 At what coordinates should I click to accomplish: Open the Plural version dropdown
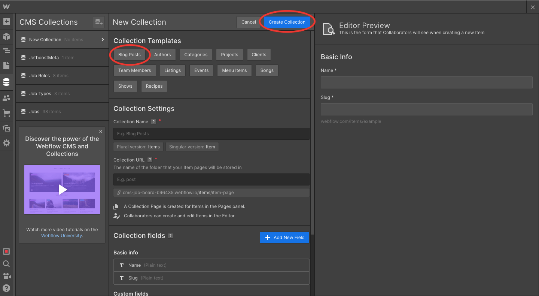138,147
